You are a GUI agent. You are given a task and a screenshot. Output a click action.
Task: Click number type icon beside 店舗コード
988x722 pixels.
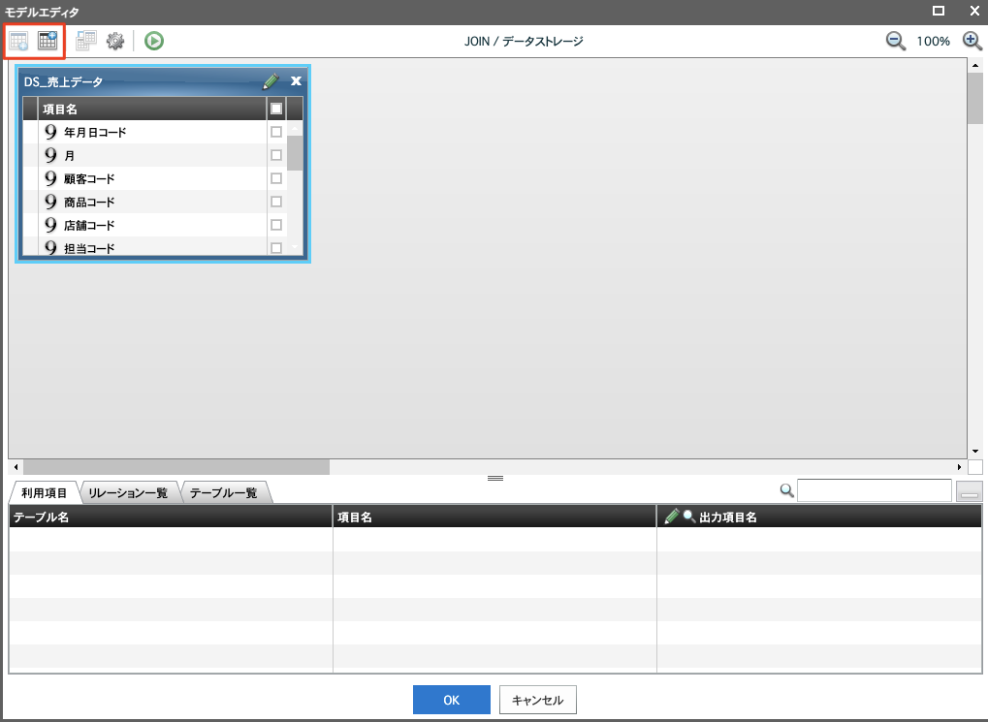(x=50, y=225)
